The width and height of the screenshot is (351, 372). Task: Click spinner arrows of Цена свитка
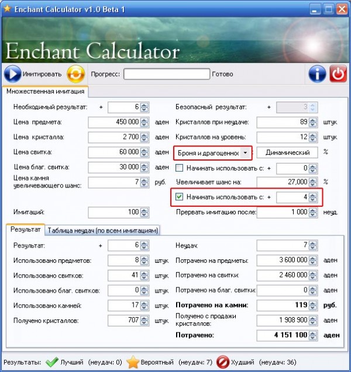[144, 152]
